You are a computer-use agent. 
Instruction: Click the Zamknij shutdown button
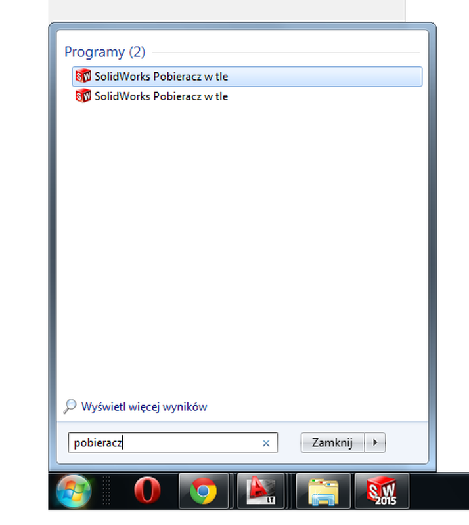(332, 442)
